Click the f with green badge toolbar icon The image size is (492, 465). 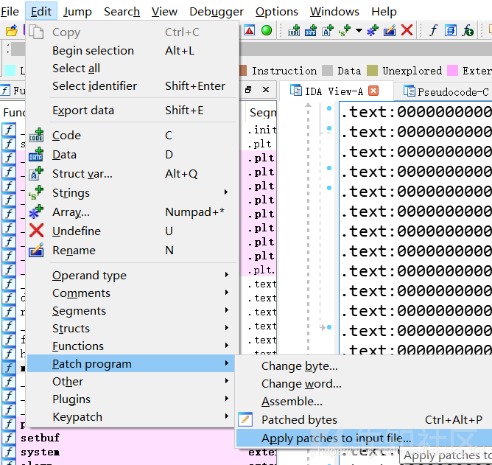point(468,31)
